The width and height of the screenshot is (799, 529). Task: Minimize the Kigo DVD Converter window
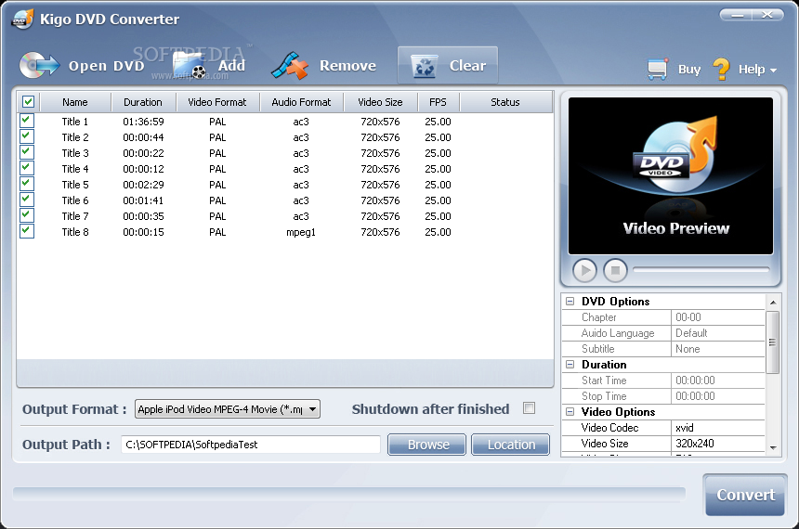pyautogui.click(x=737, y=15)
